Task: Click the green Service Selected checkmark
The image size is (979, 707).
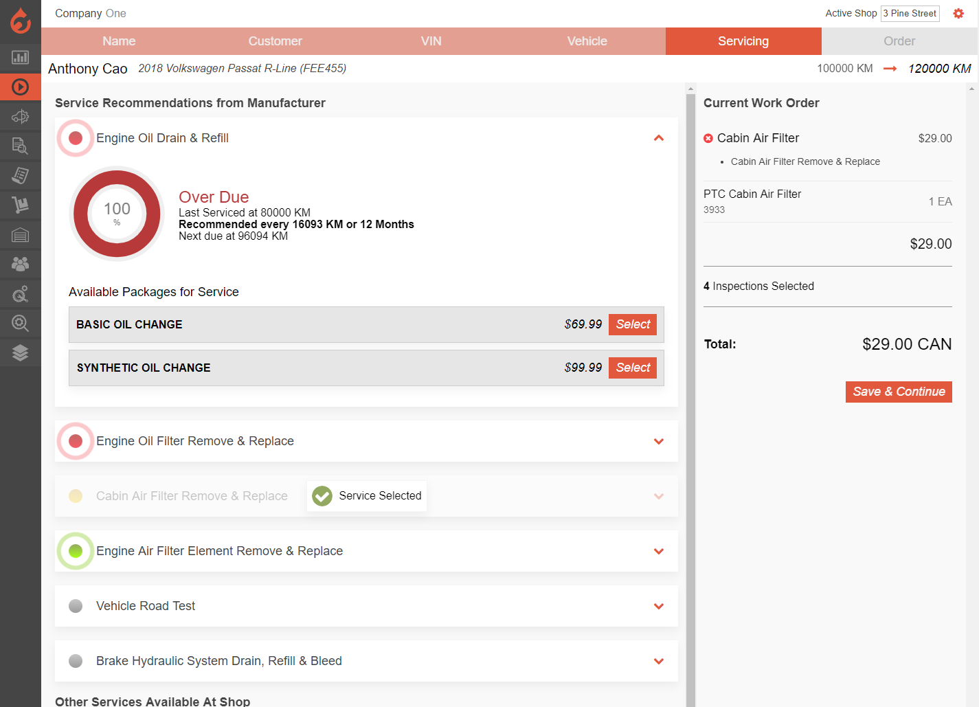Action: pos(322,496)
